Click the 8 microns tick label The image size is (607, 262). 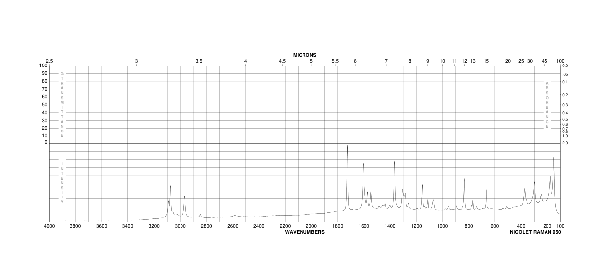click(x=410, y=61)
